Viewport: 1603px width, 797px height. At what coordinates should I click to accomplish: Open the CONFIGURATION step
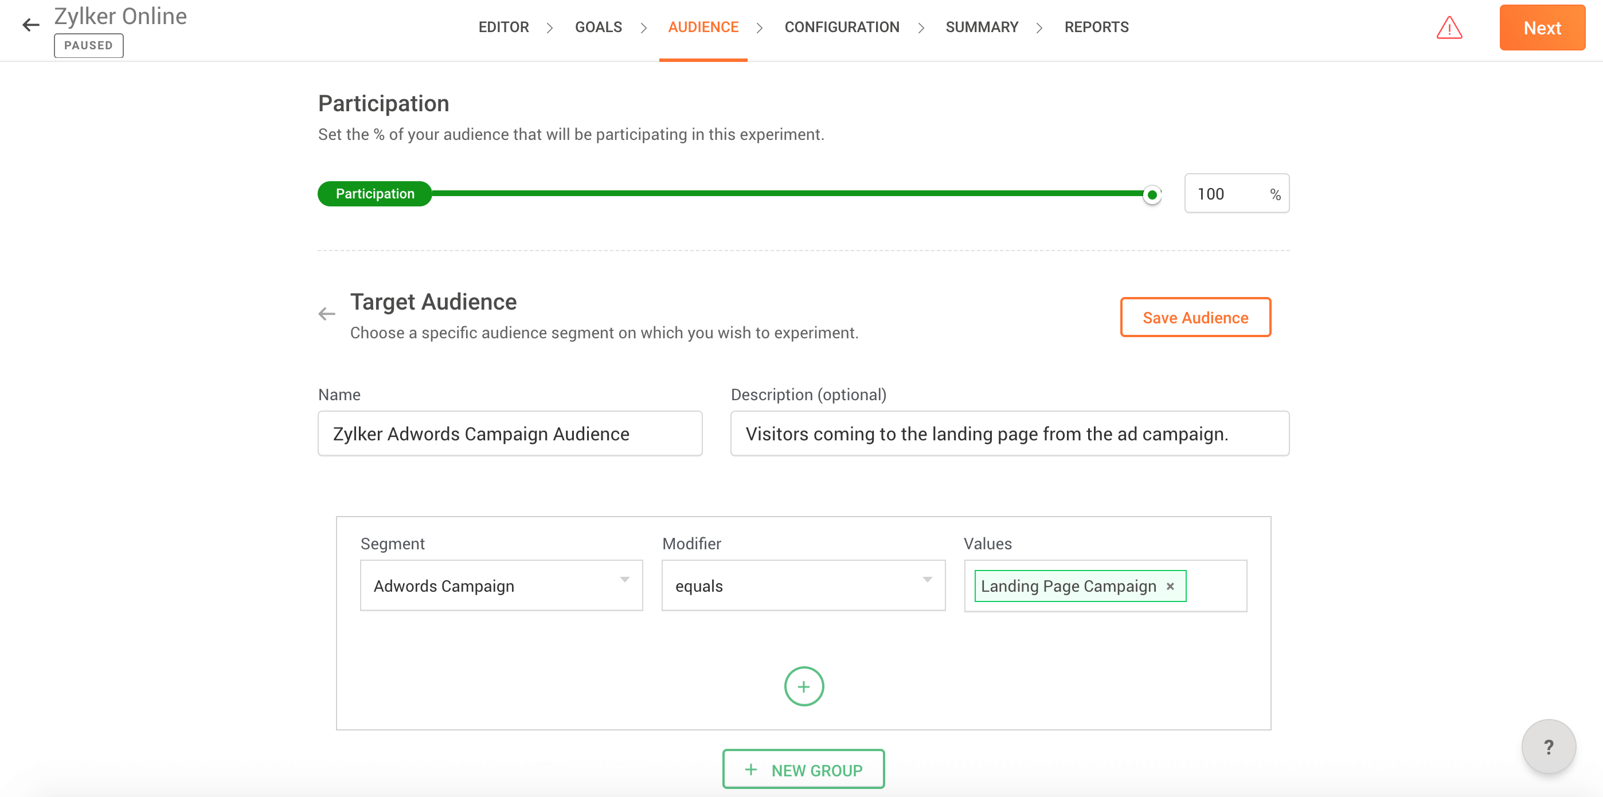pyautogui.click(x=841, y=28)
